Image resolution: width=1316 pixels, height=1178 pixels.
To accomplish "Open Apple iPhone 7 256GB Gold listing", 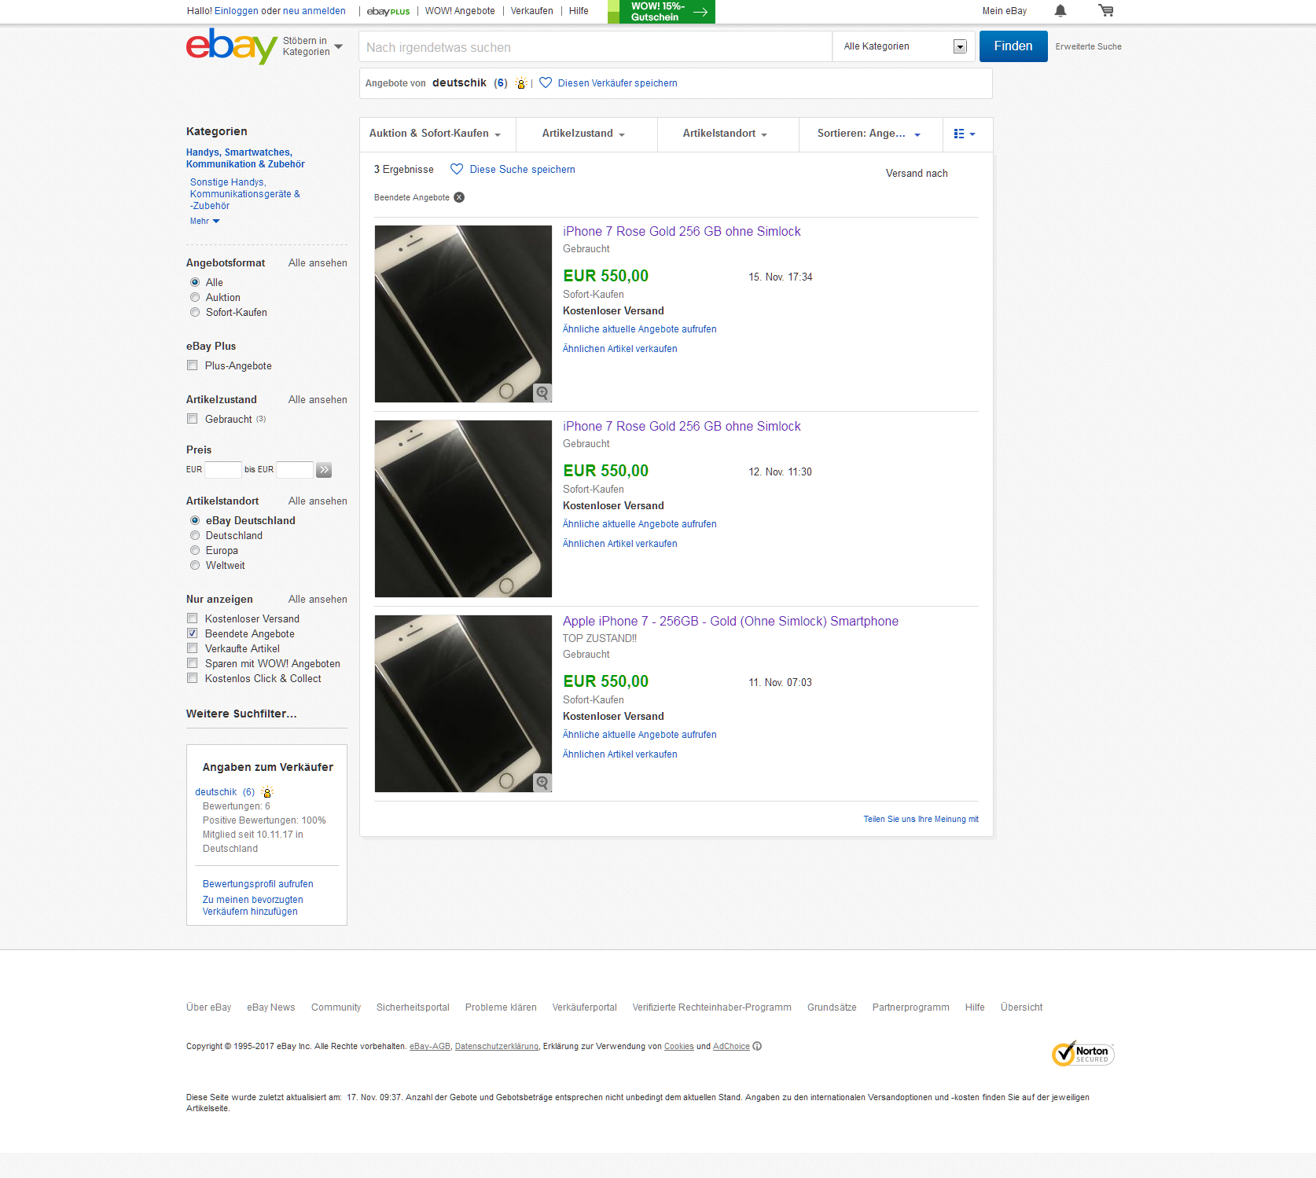I will [730, 621].
